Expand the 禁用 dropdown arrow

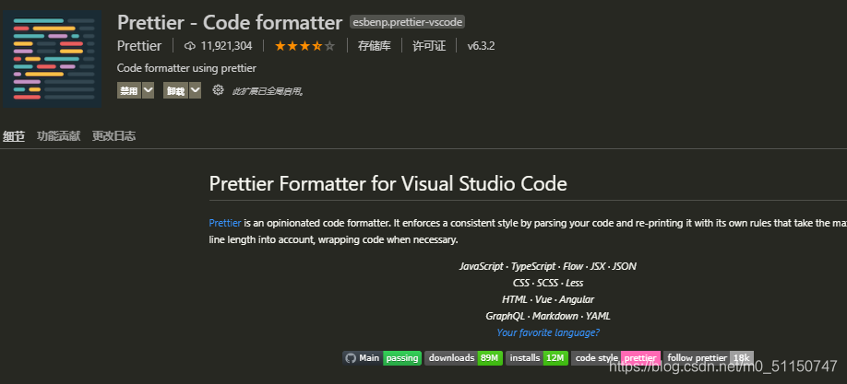tap(148, 90)
